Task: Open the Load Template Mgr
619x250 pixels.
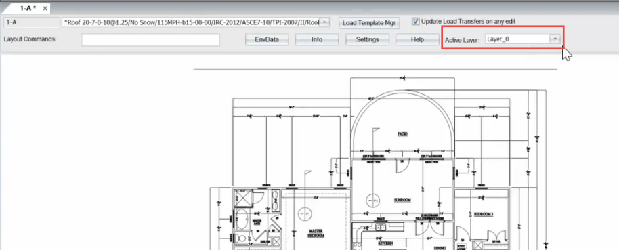Action: point(369,23)
